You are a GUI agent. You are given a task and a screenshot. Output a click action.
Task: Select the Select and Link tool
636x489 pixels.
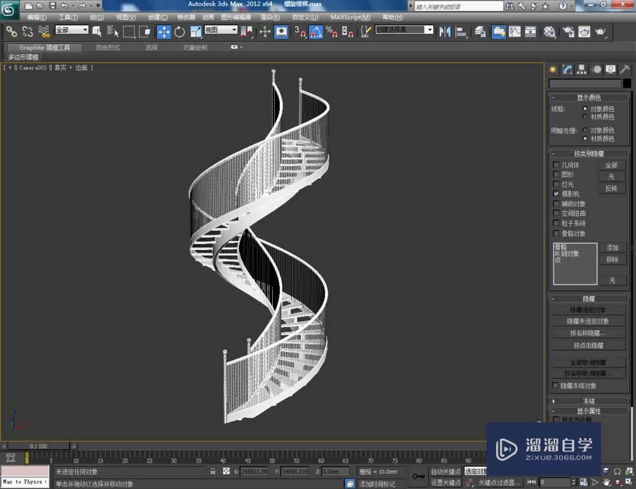11,31
